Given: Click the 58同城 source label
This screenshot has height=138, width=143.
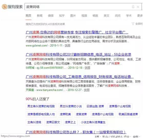Looking at the screenshot, I should pyautogui.click(x=30, y=68).
